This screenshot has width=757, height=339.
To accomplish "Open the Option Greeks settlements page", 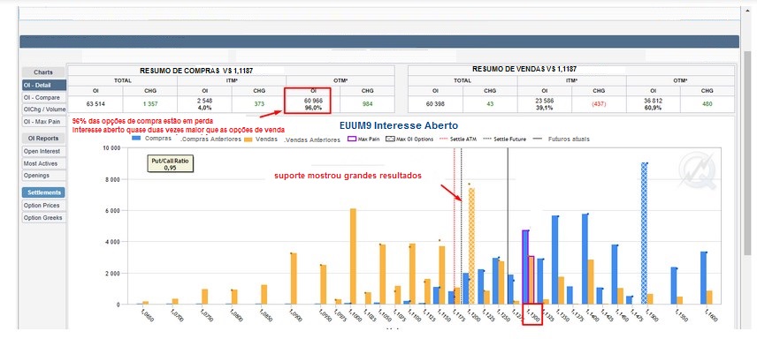I will [43, 218].
